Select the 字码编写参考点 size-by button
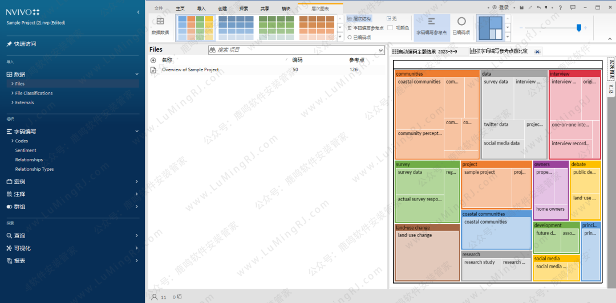This screenshot has width=616, height=303. click(x=431, y=24)
